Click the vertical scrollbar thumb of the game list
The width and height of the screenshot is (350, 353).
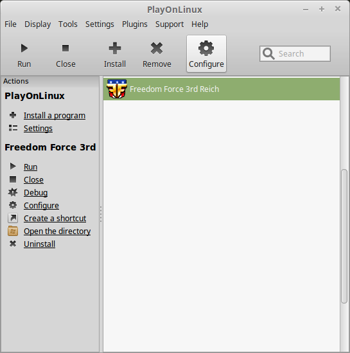(344, 237)
